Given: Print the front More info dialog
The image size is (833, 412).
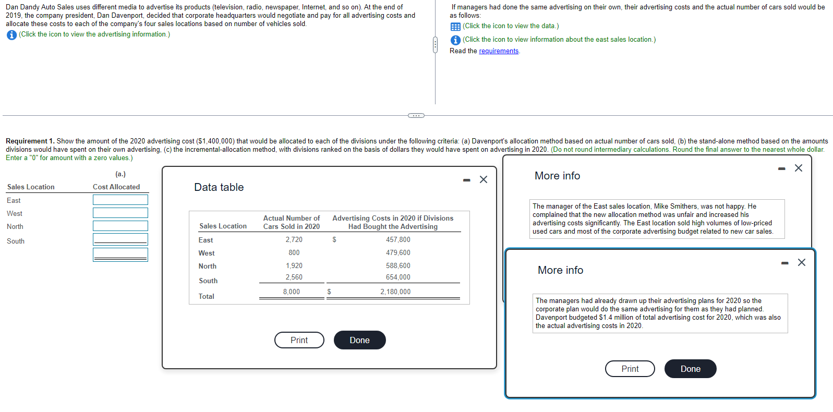Looking at the screenshot, I should pos(630,369).
